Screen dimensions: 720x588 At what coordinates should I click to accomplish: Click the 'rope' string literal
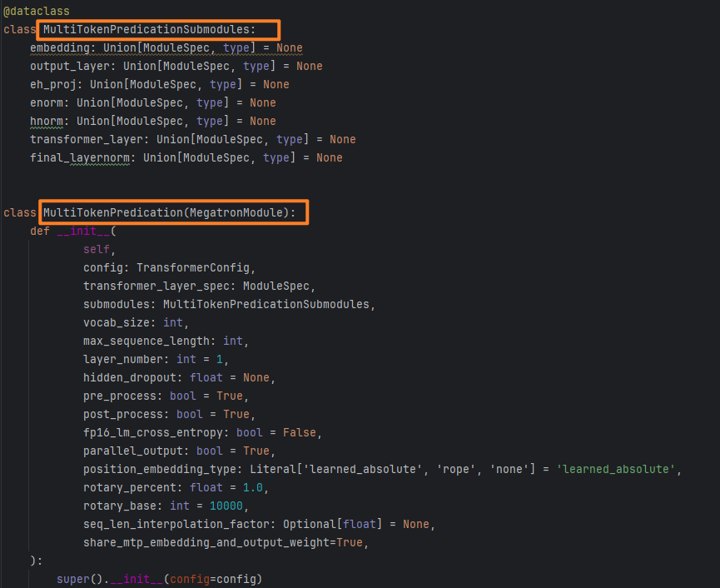tap(456, 470)
